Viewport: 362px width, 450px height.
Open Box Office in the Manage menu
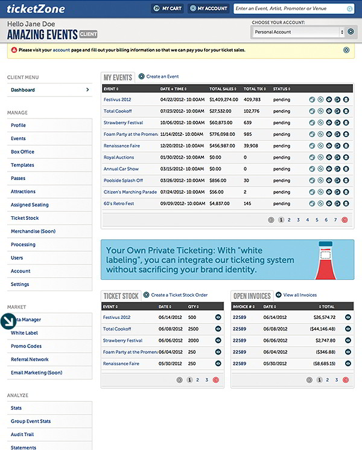tap(49, 152)
